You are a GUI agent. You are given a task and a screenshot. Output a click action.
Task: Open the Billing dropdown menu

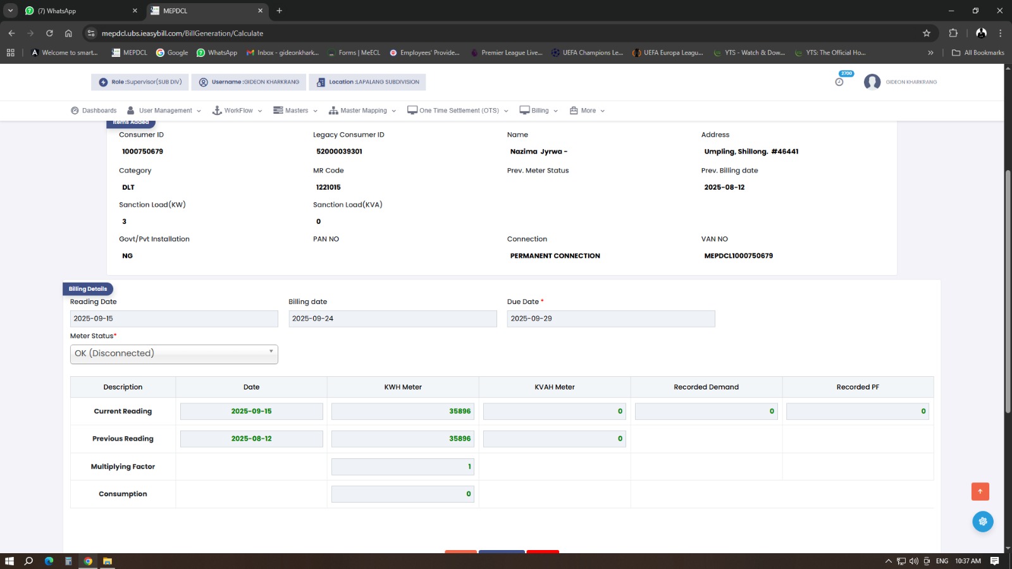coord(539,111)
